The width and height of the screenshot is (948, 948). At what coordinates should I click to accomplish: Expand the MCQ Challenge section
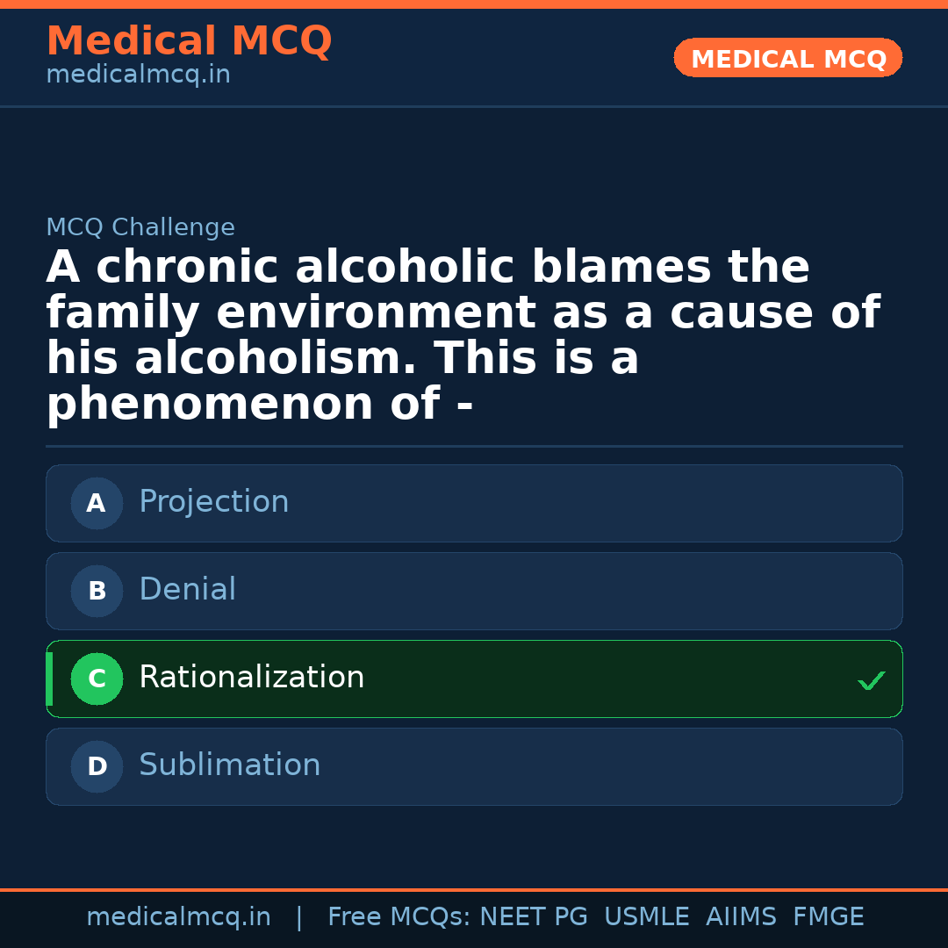coord(140,226)
